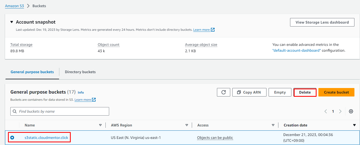Delete the selected bucket

click(x=305, y=92)
